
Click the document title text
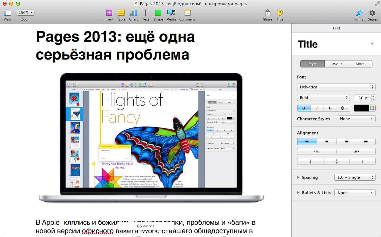(x=115, y=45)
